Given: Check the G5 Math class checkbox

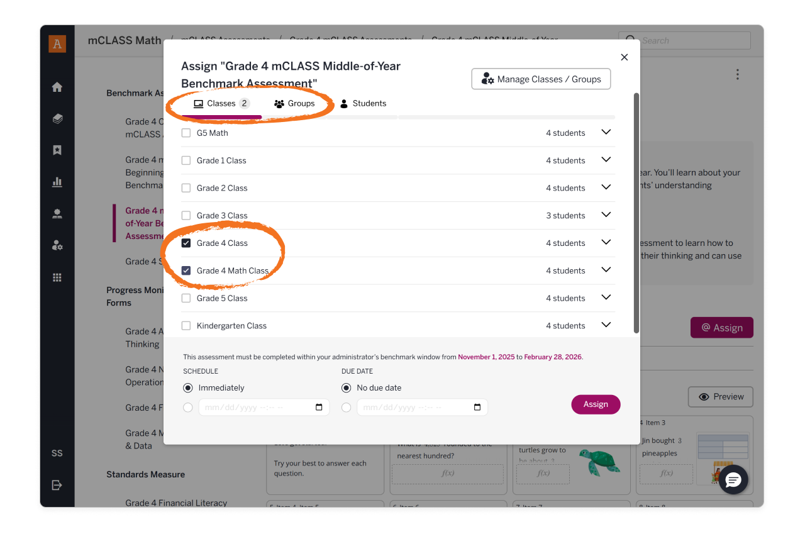Looking at the screenshot, I should pyautogui.click(x=186, y=133).
